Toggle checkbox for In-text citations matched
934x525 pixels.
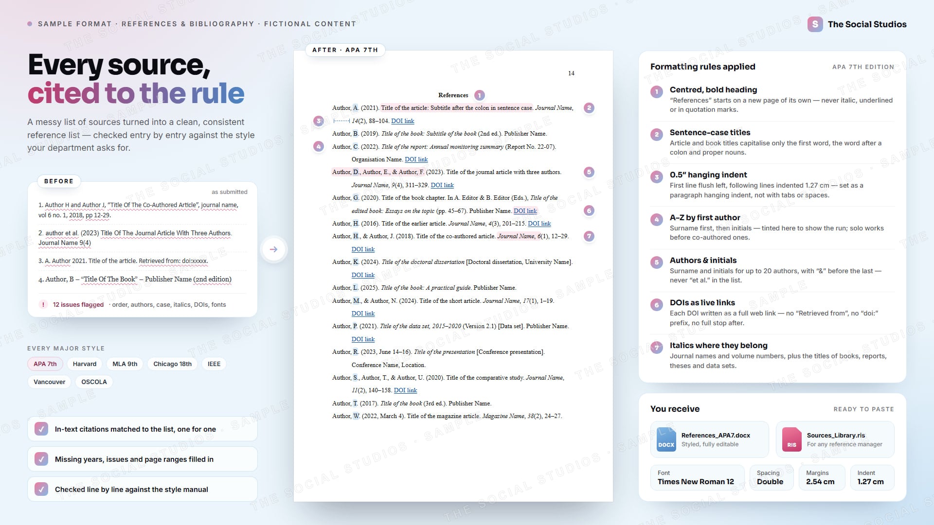[x=41, y=429]
